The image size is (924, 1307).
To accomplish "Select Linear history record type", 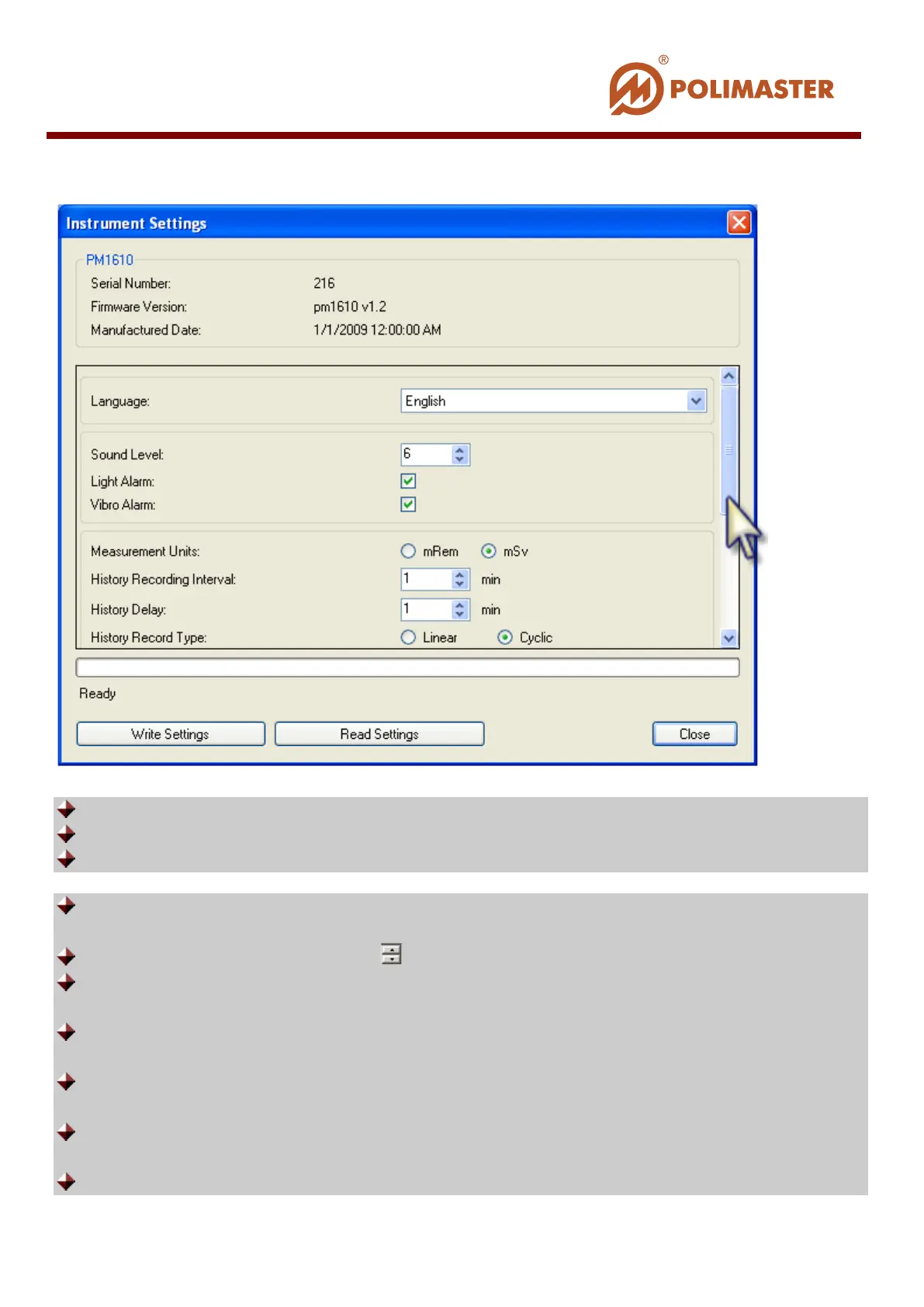I will point(408,637).
